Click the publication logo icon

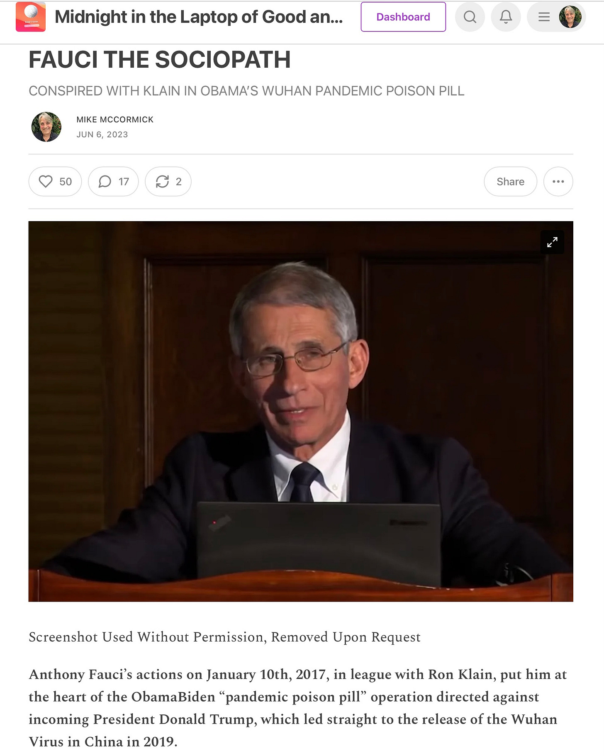tap(30, 17)
